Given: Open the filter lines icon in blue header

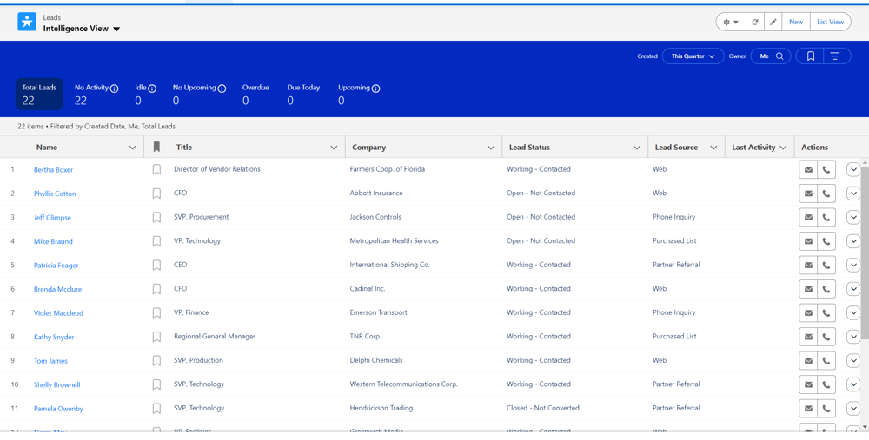Looking at the screenshot, I should pos(836,56).
